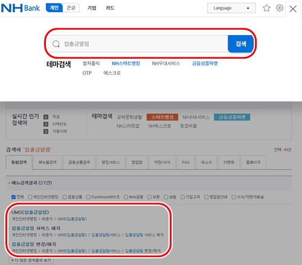
Task: Switch to 통합검색 tab
Action: click(x=19, y=162)
